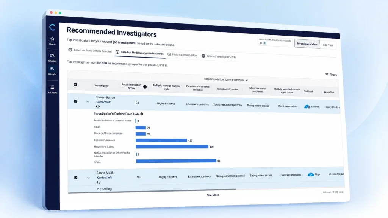Open the Show Recommendations Based On dropdown

pyautogui.click(x=275, y=42)
